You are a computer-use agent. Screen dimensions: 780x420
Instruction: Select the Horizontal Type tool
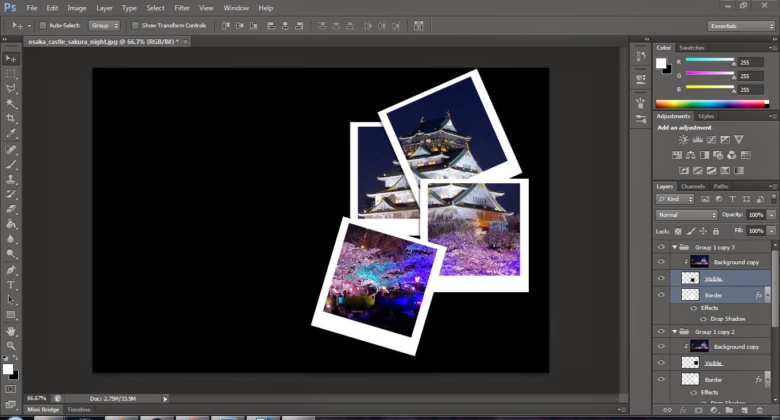click(x=11, y=285)
